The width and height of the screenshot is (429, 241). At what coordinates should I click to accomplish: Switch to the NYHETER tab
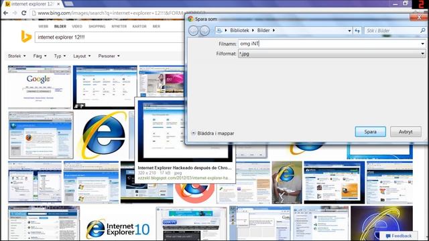[119, 26]
